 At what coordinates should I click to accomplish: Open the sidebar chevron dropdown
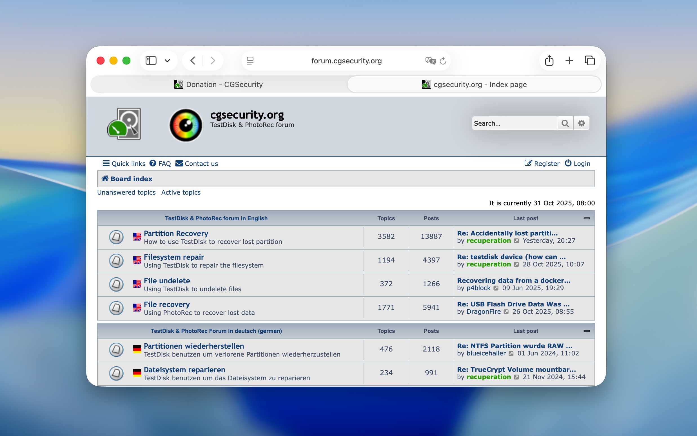[x=167, y=61]
